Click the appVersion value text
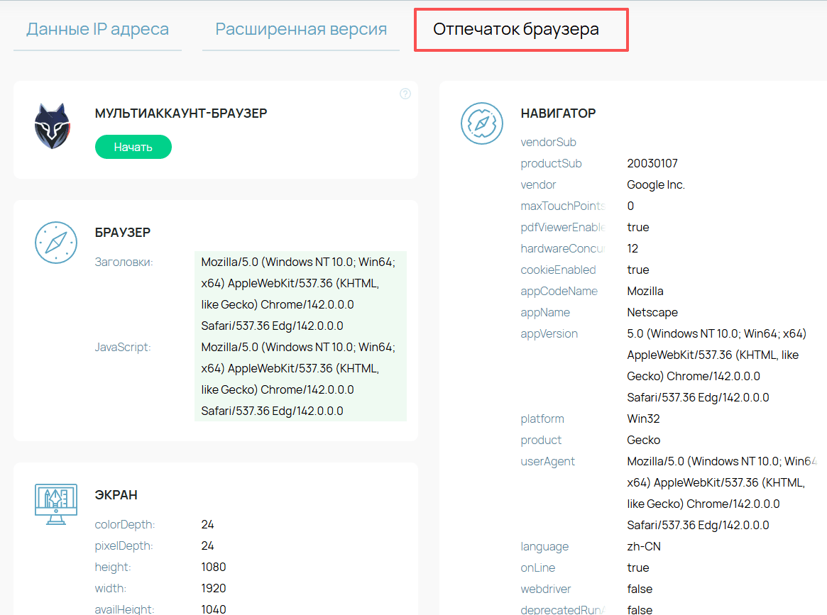Viewport: 827px width, 615px height. [x=716, y=366]
